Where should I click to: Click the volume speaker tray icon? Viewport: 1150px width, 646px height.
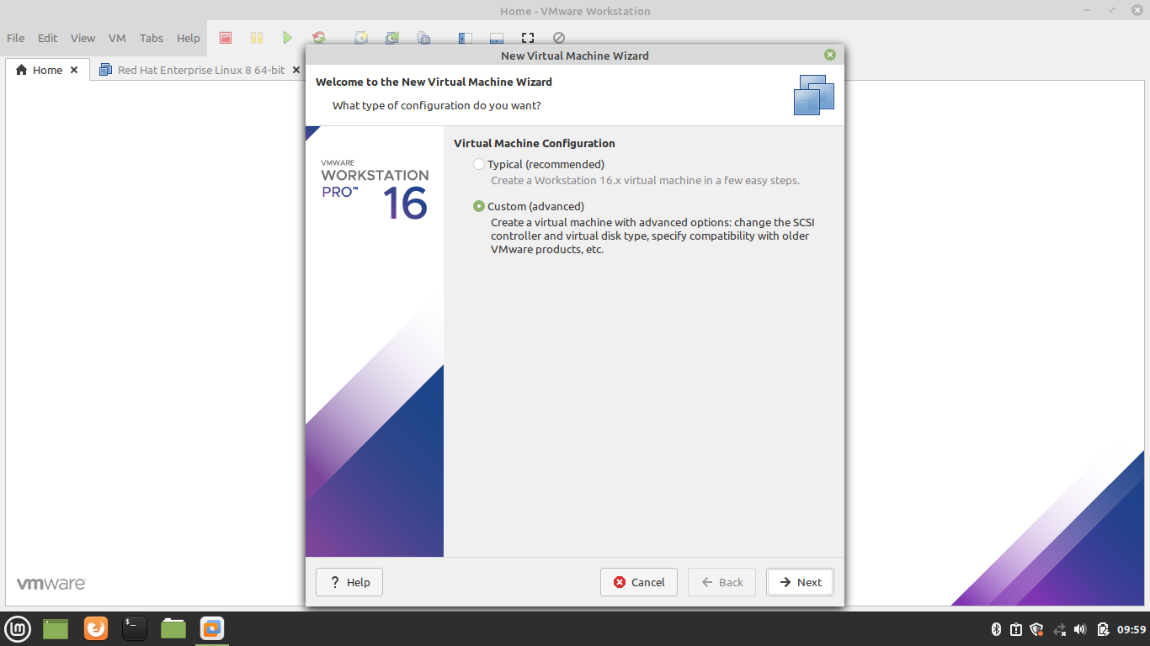pyautogui.click(x=1081, y=629)
